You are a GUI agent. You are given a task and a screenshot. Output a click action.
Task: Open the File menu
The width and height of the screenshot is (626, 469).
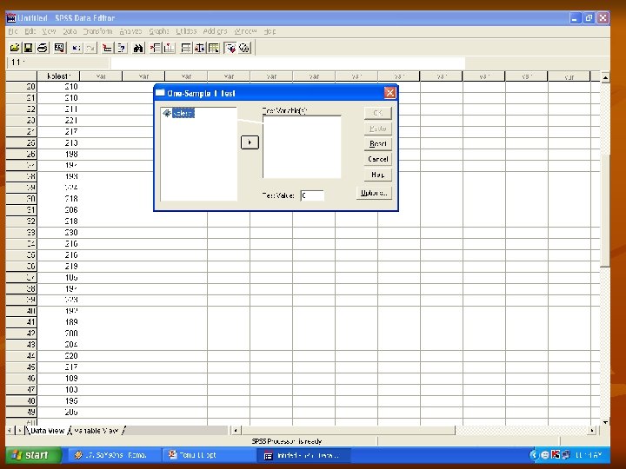tap(13, 31)
